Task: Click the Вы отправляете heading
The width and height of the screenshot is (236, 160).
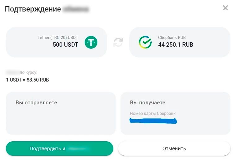Action: coord(36,103)
